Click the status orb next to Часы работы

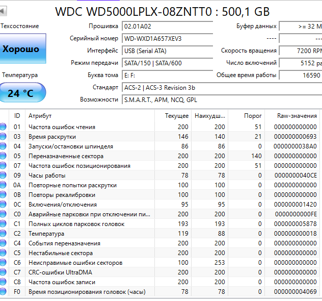click(x=4, y=175)
